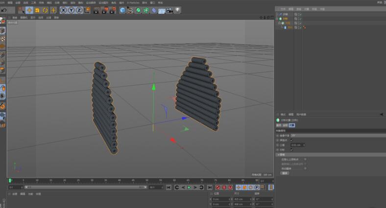Select the Rotate tool in toolbar
The width and height of the screenshot is (386, 208).
coord(45,10)
